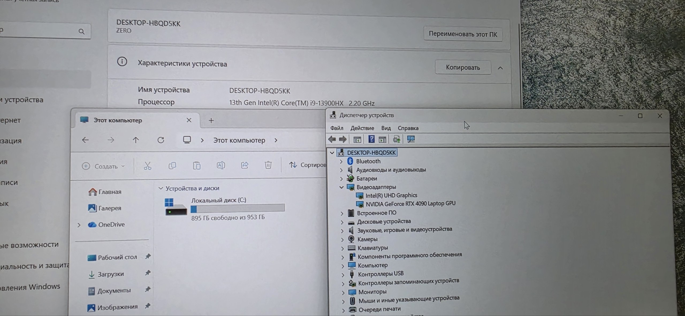
Task: Open the Вид menu
Action: tap(386, 128)
